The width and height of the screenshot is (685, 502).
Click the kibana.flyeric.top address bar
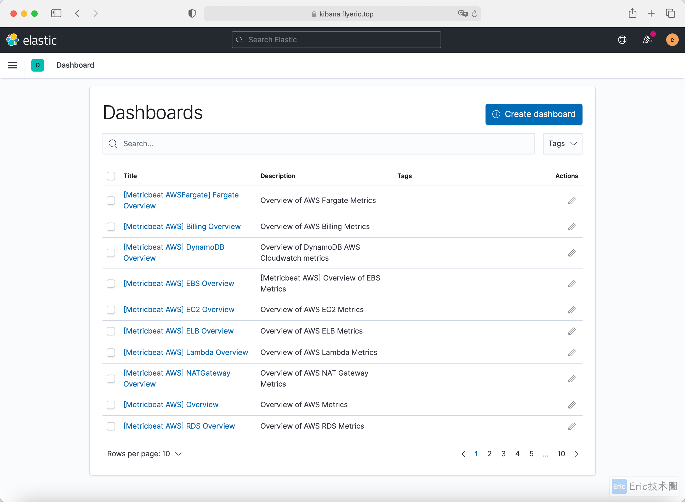coord(342,14)
